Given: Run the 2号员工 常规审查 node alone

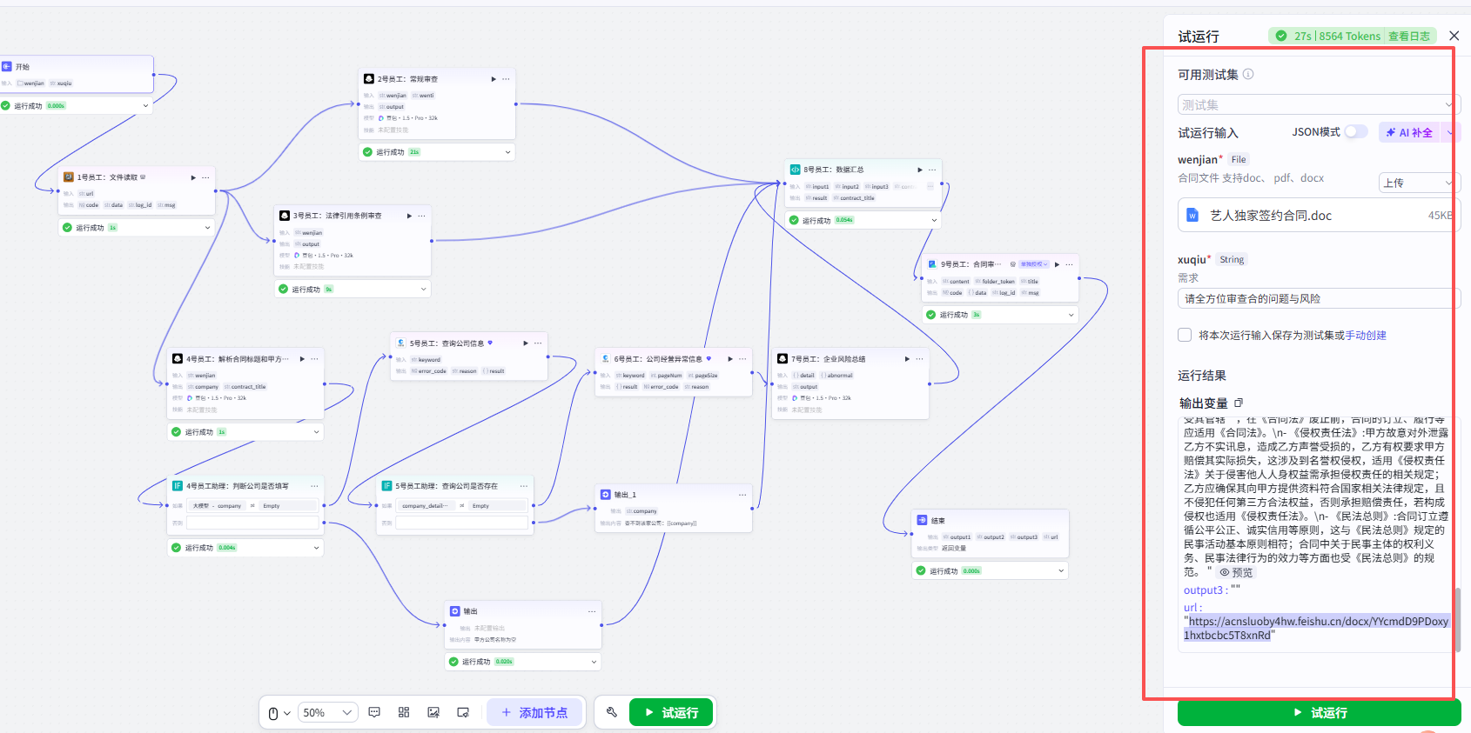Looking at the screenshot, I should (494, 79).
